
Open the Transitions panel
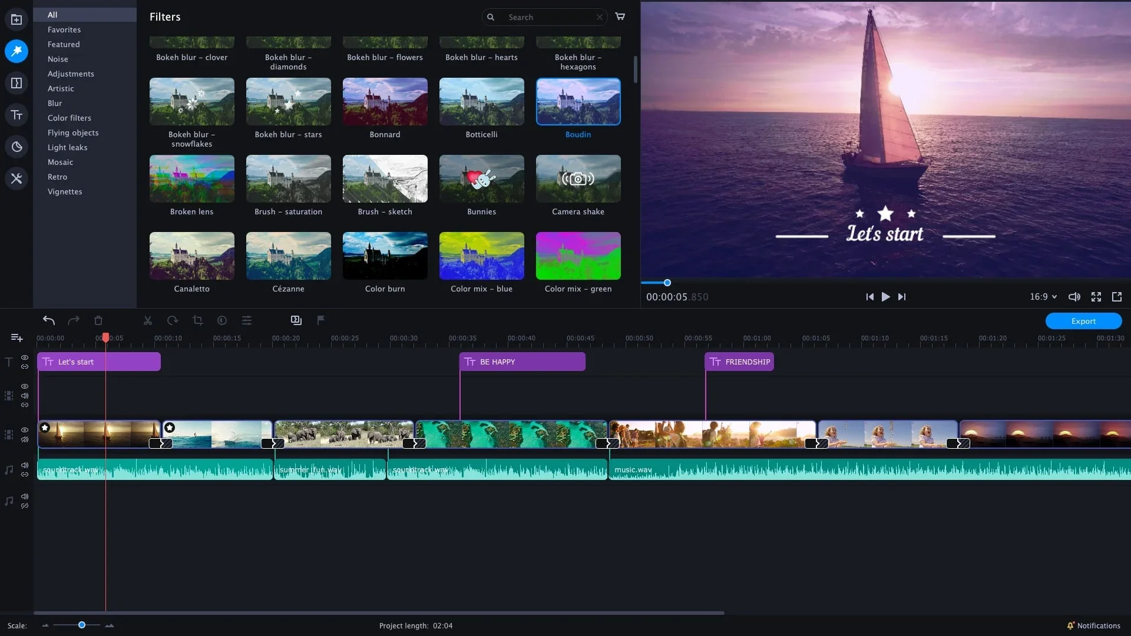16,82
